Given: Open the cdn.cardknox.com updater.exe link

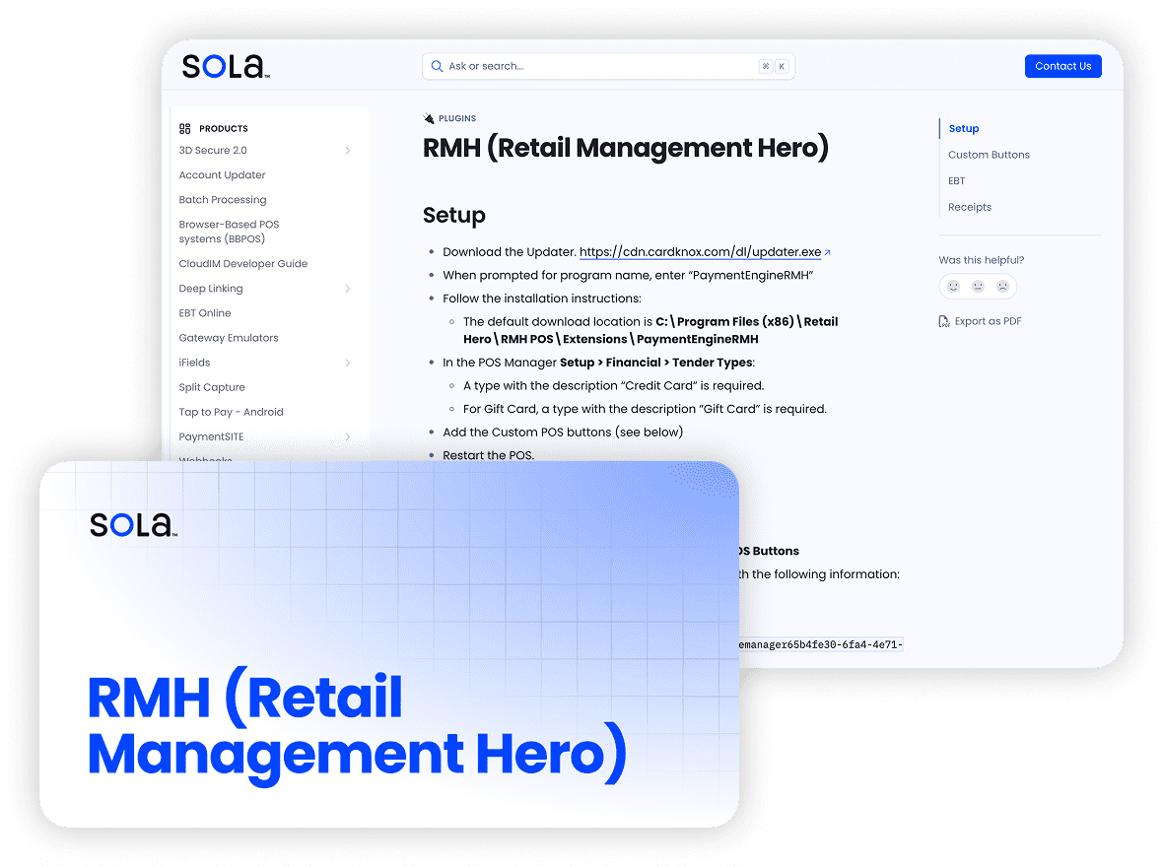Looking at the screenshot, I should [x=700, y=252].
